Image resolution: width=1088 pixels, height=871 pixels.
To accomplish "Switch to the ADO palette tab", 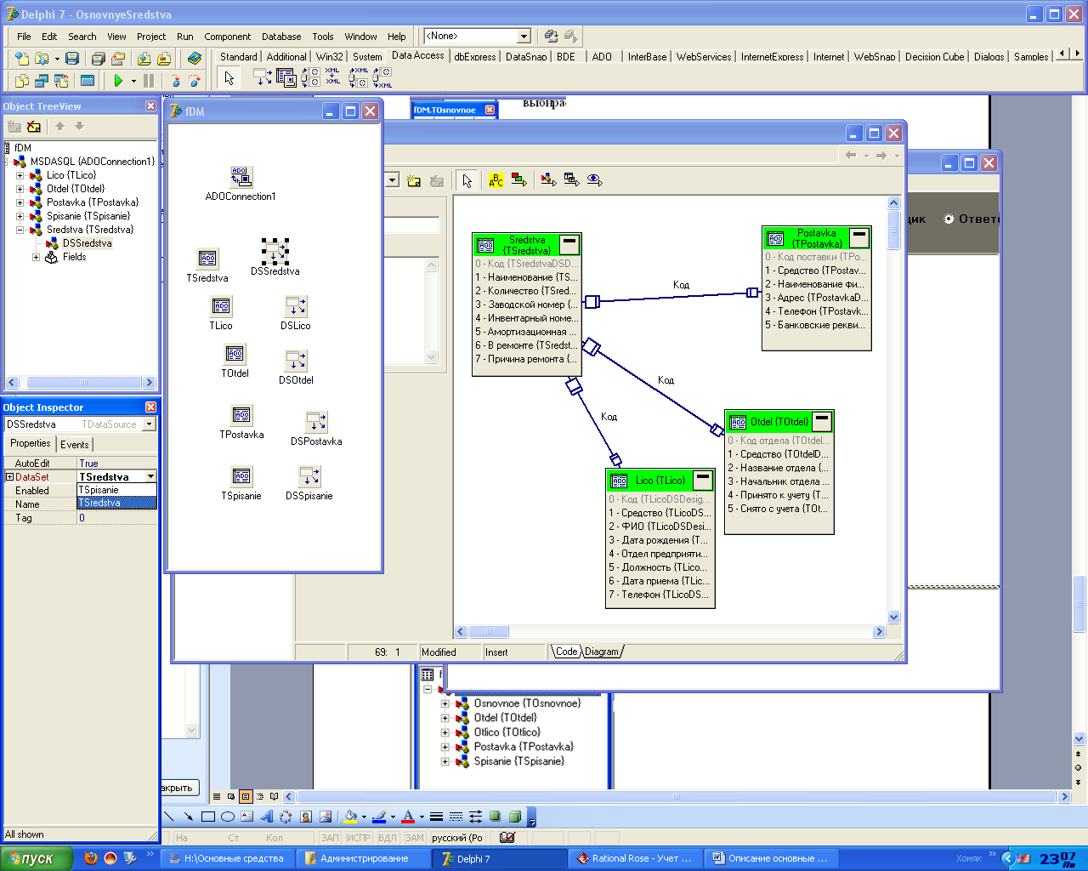I will (x=602, y=57).
